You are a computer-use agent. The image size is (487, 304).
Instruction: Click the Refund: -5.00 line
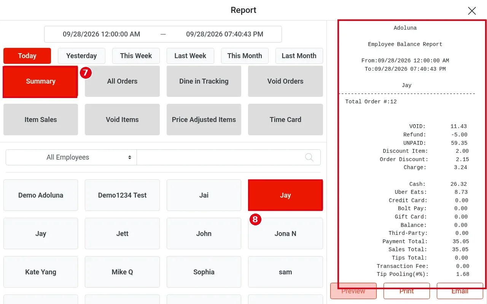tap(436, 135)
